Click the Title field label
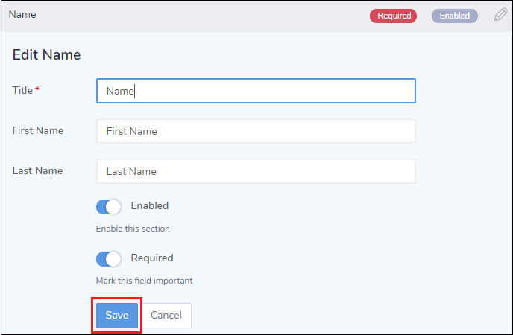This screenshot has width=513, height=335. 22,90
